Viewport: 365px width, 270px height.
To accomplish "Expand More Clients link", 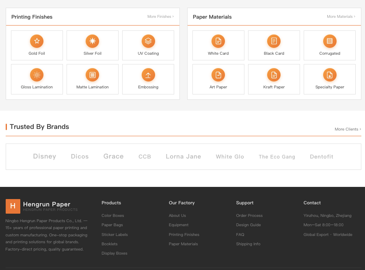I will coord(348,129).
